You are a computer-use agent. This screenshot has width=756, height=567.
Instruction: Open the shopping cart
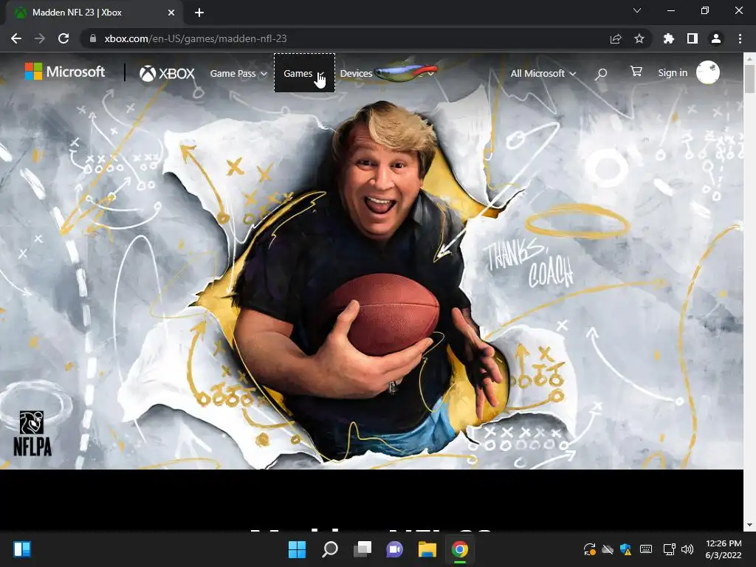(x=636, y=72)
